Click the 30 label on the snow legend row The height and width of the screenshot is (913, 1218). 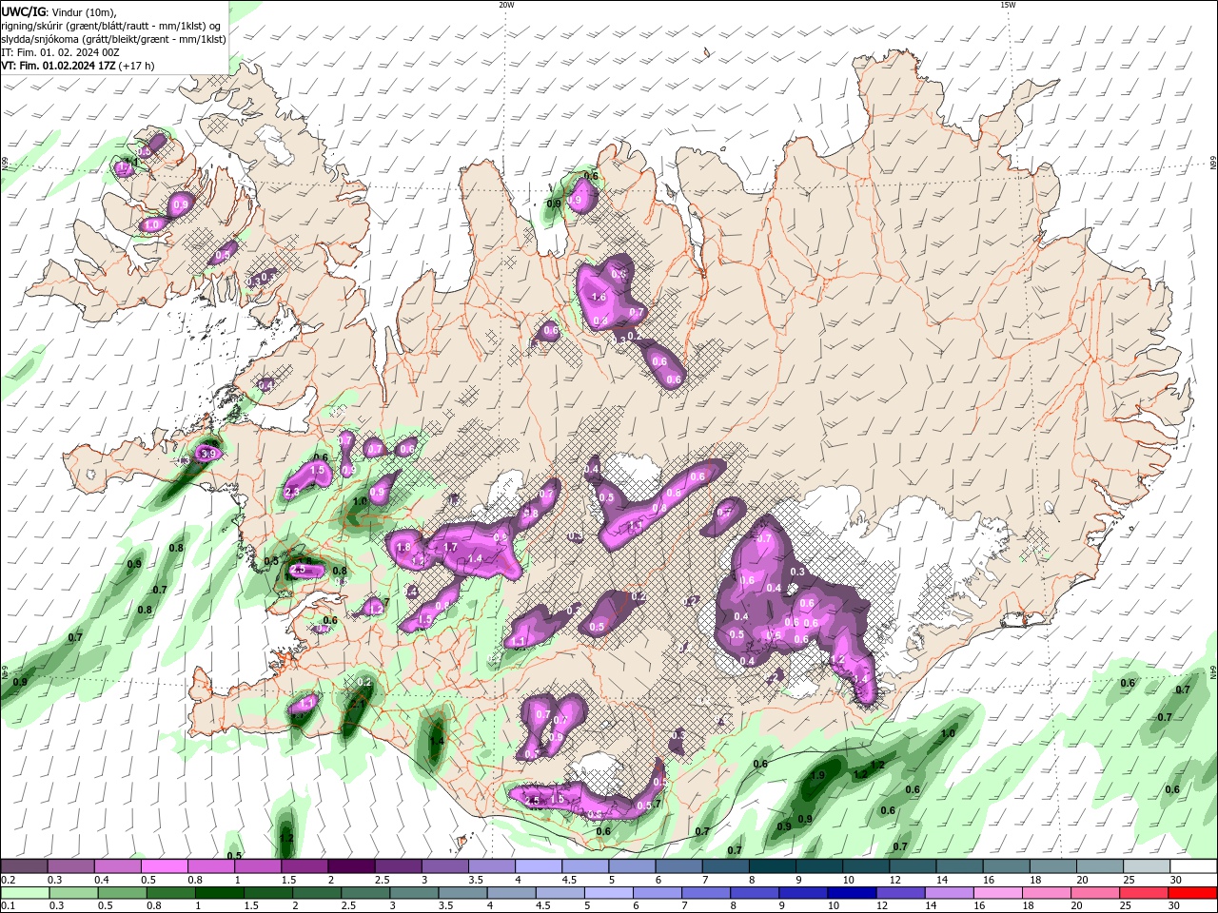click(x=1176, y=880)
